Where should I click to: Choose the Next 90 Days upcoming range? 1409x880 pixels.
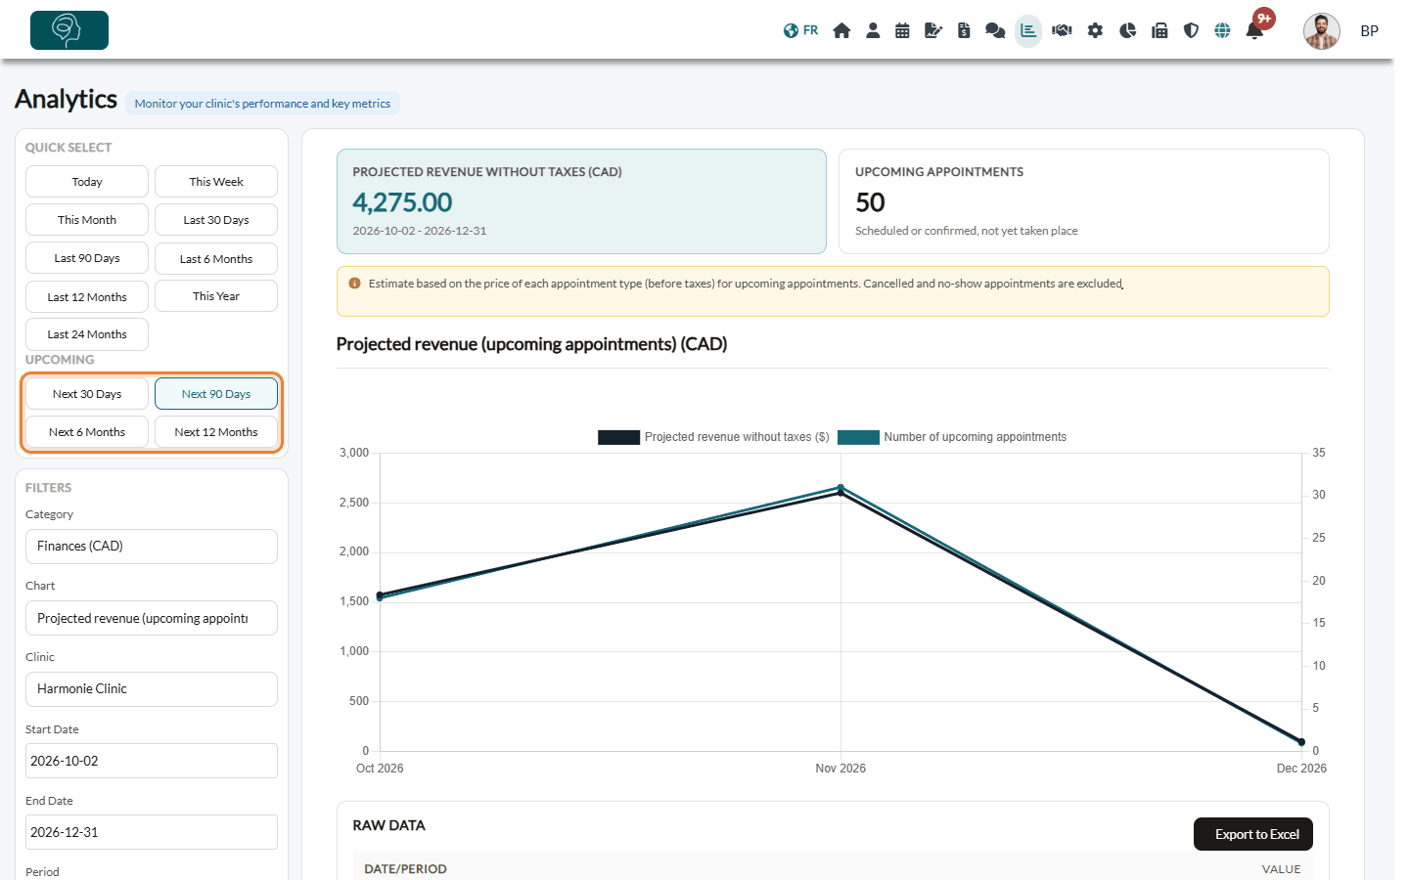(x=216, y=394)
